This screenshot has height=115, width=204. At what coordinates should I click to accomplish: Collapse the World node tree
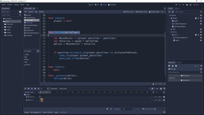coord(169,15)
